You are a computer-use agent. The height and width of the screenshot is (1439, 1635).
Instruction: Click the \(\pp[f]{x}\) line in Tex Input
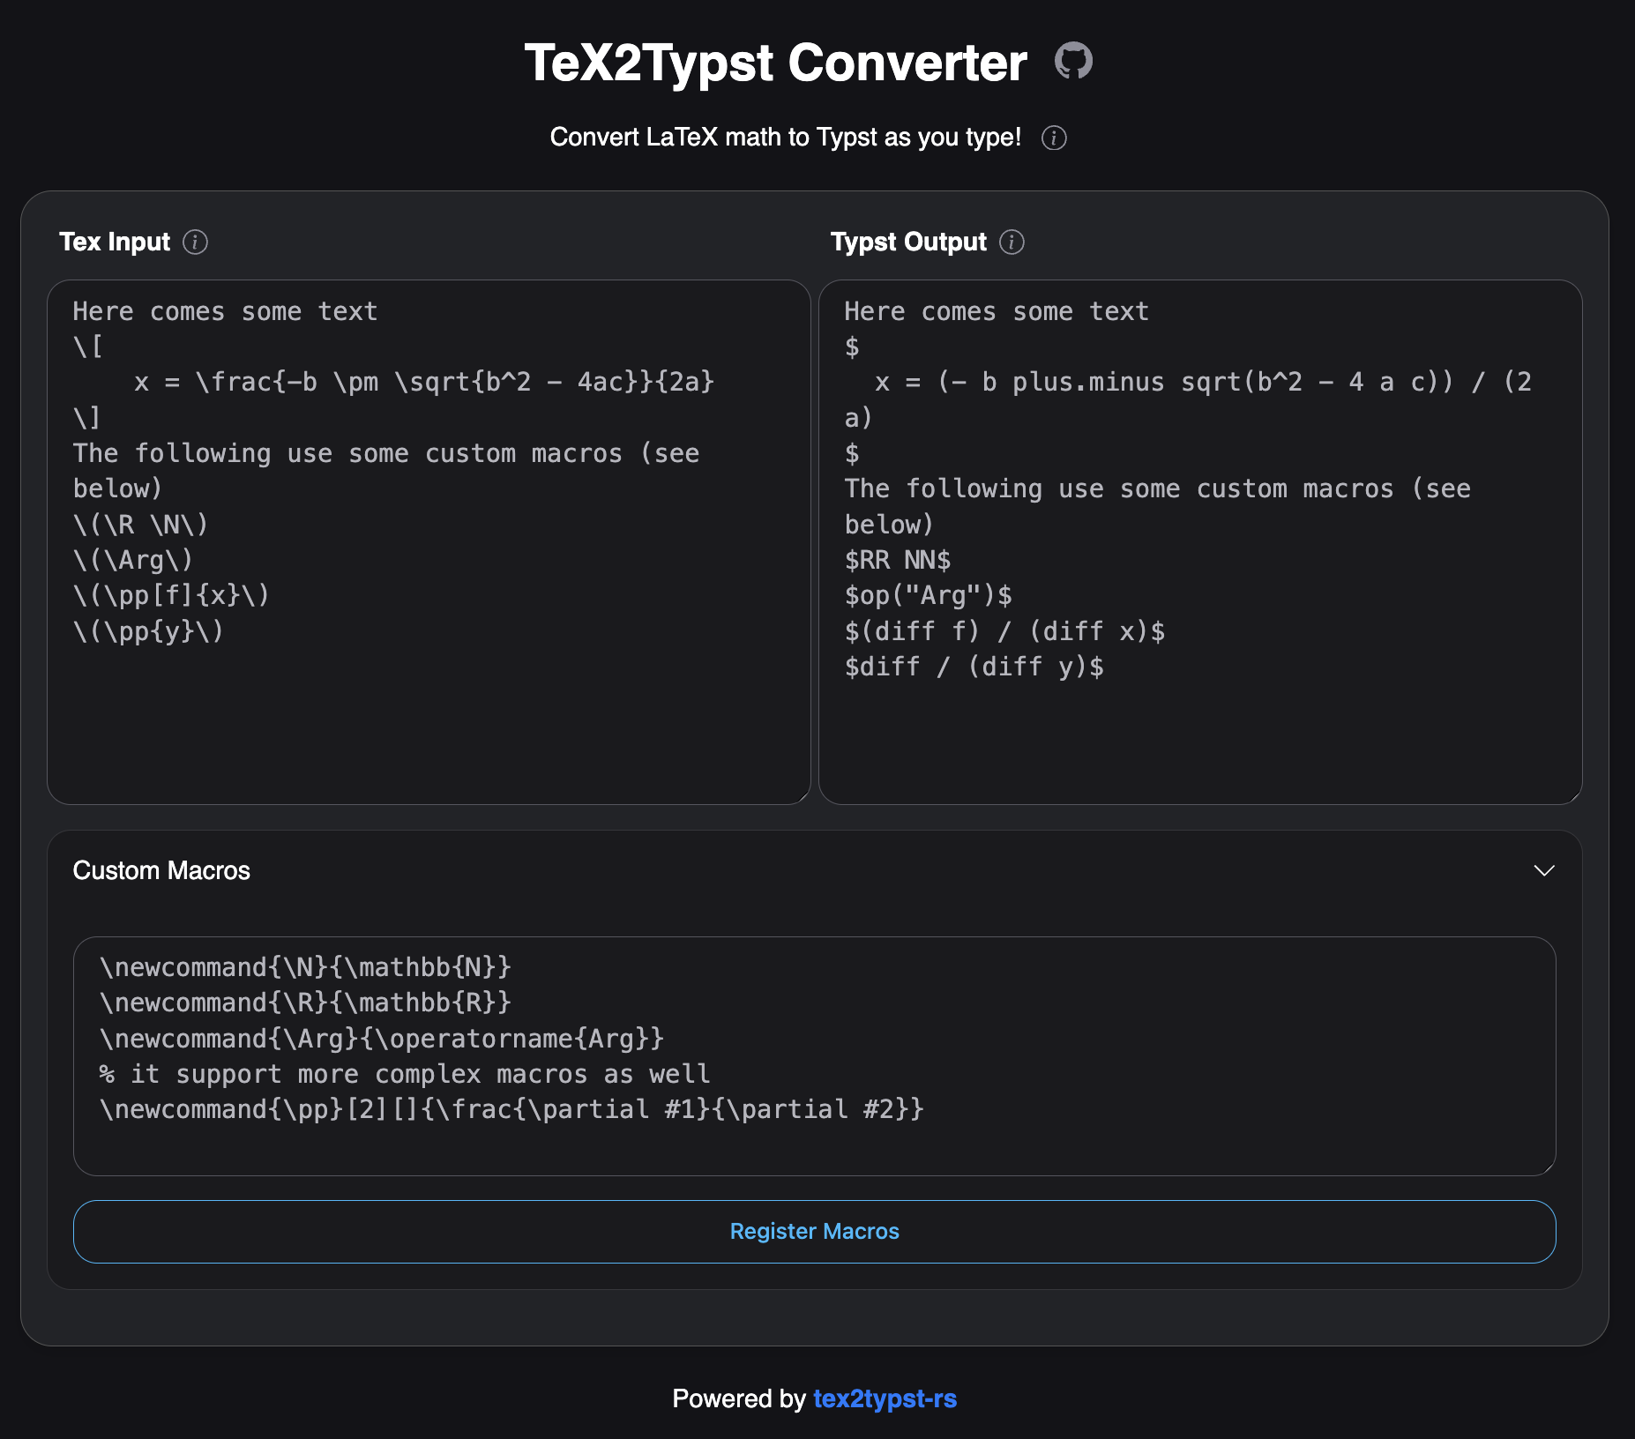pyautogui.click(x=171, y=595)
